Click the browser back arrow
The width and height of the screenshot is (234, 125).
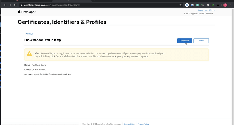(5, 5)
